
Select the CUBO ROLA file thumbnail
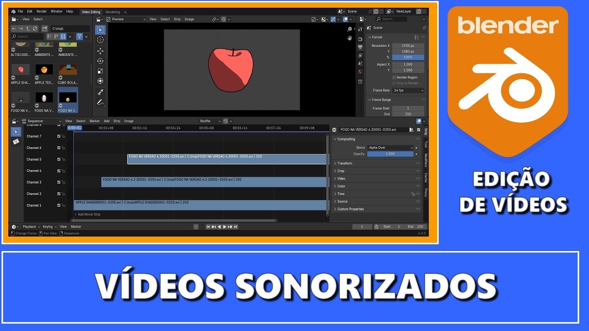(x=68, y=73)
